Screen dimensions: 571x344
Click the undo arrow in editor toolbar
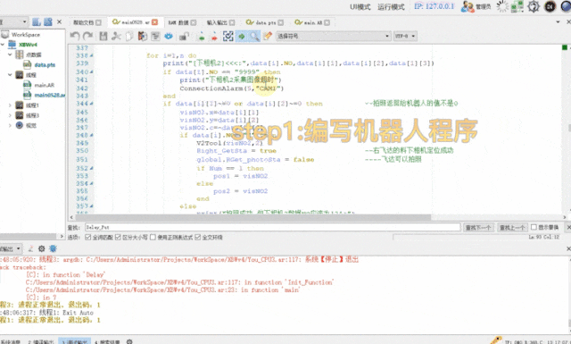75,36
